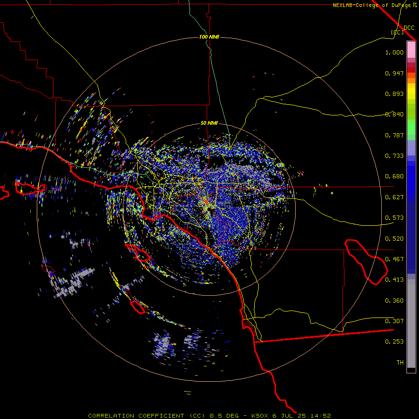Click the 0.947 scale value

(x=394, y=73)
